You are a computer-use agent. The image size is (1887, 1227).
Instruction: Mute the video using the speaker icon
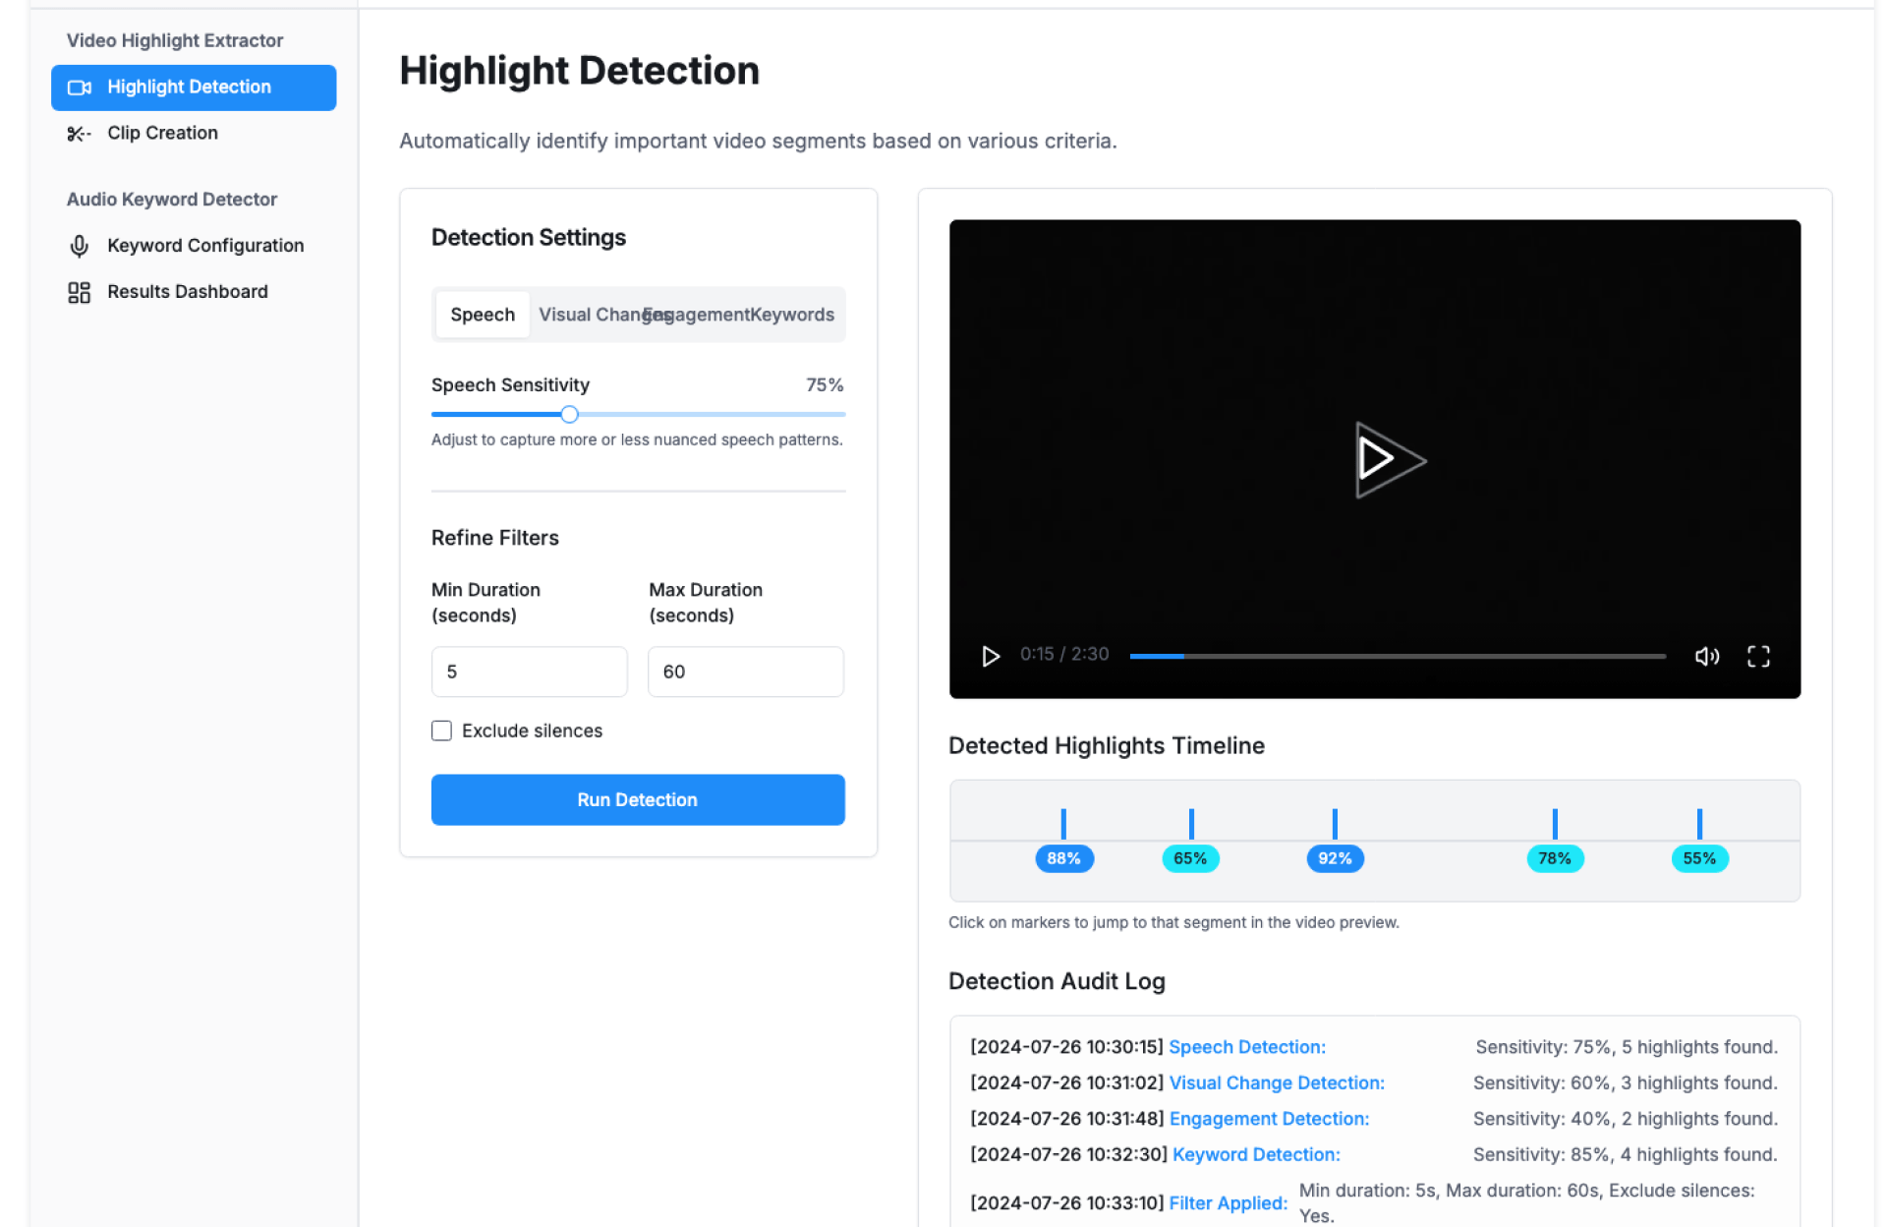(x=1706, y=656)
